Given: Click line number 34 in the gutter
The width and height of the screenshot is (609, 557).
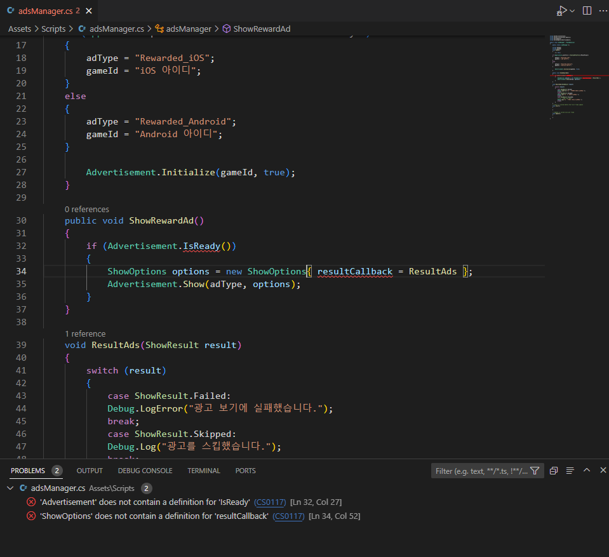Looking at the screenshot, I should click(21, 271).
